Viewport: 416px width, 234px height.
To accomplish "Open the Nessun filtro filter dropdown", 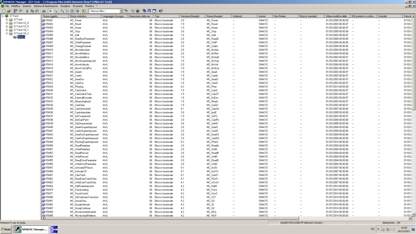I will [121, 11].
